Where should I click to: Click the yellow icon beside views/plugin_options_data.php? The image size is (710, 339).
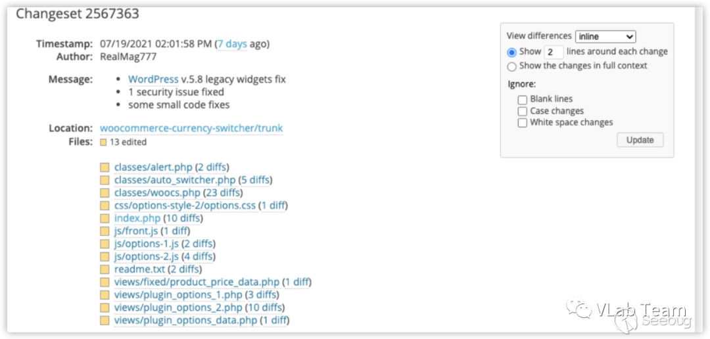pos(104,321)
